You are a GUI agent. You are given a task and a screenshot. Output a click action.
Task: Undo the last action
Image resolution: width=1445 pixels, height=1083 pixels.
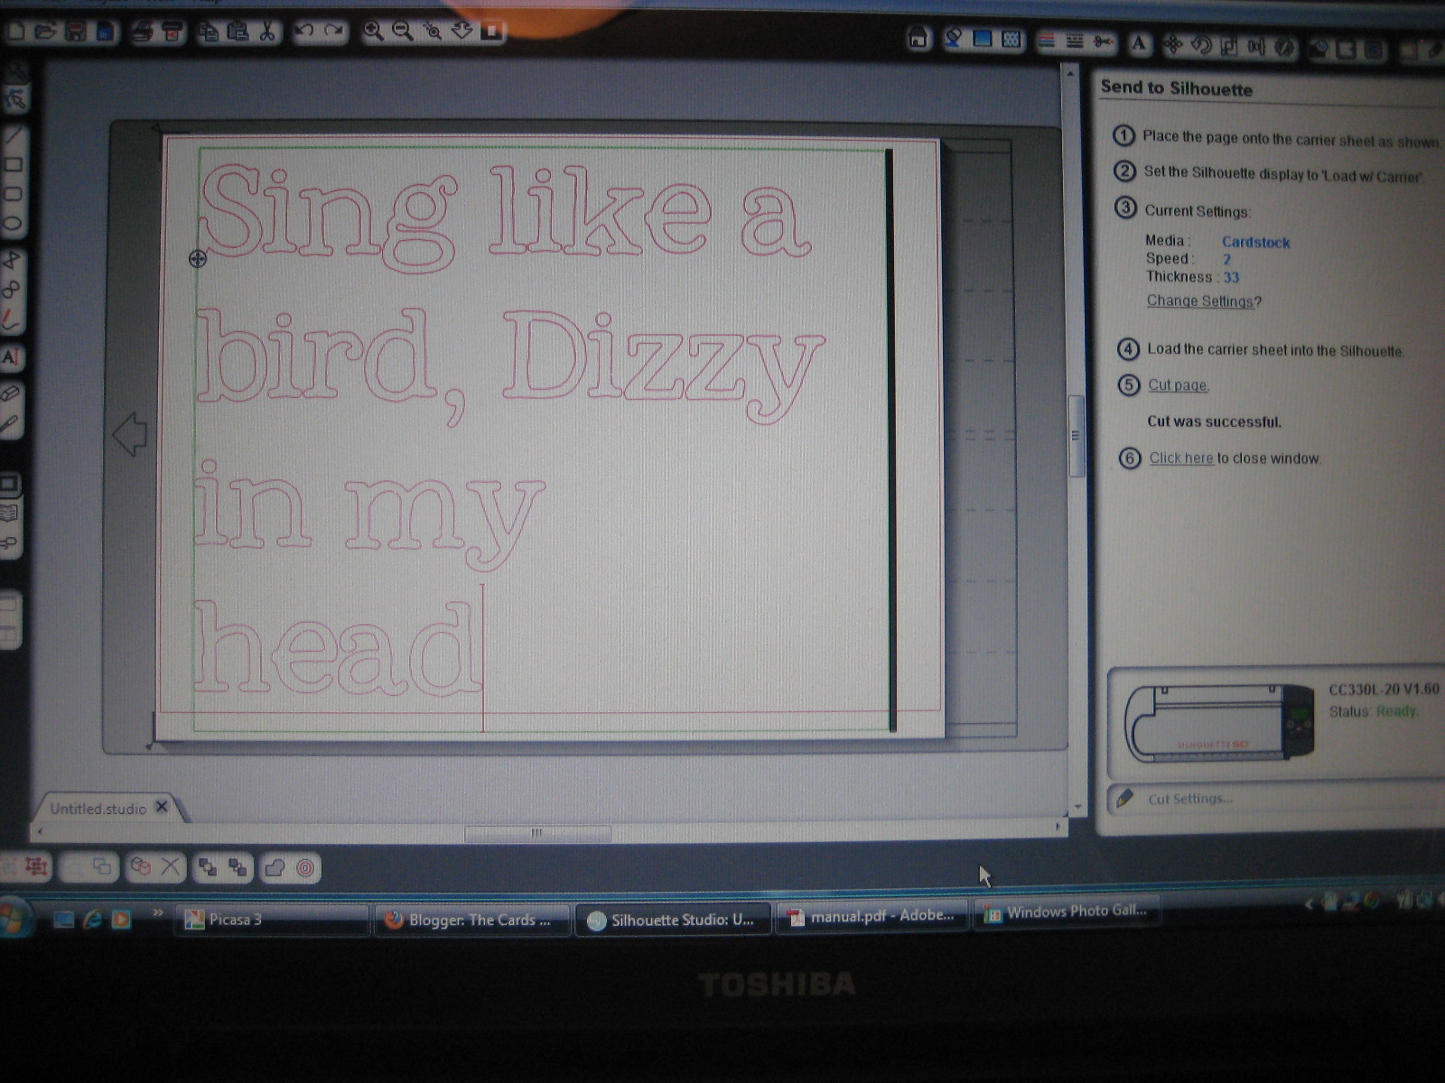[304, 32]
